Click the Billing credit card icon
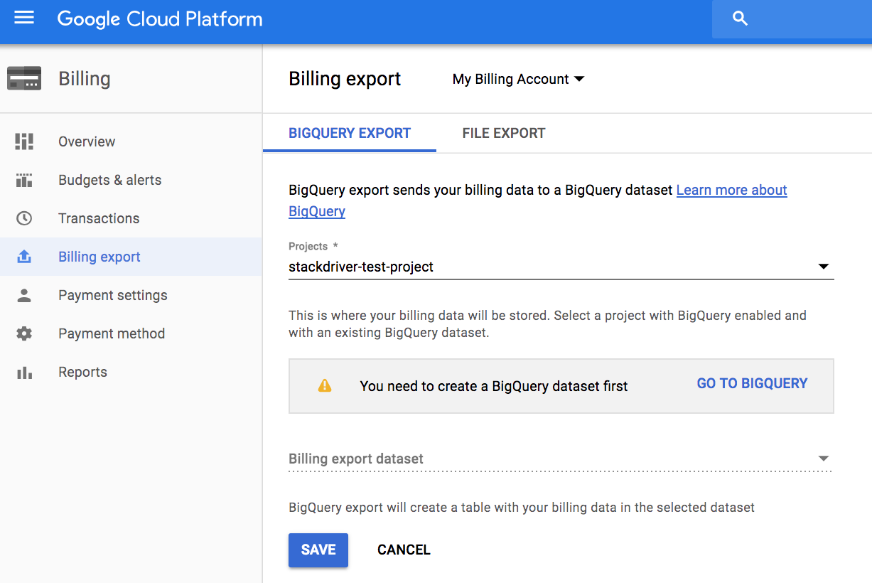Image resolution: width=872 pixels, height=583 pixels. click(x=24, y=78)
